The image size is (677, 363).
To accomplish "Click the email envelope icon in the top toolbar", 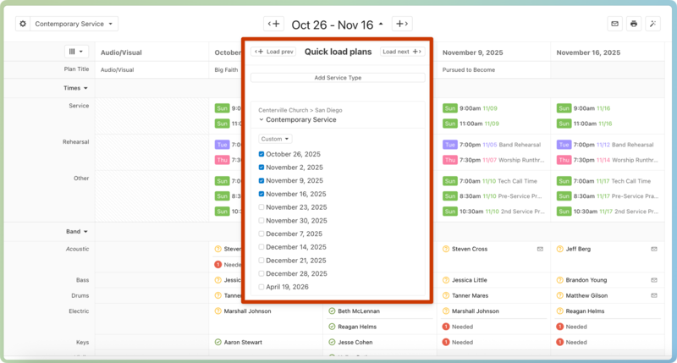I will pos(615,24).
